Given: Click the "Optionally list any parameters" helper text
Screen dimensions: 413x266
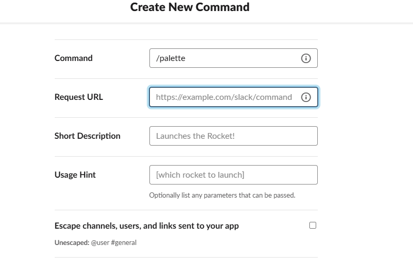Looking at the screenshot, I should point(222,196).
